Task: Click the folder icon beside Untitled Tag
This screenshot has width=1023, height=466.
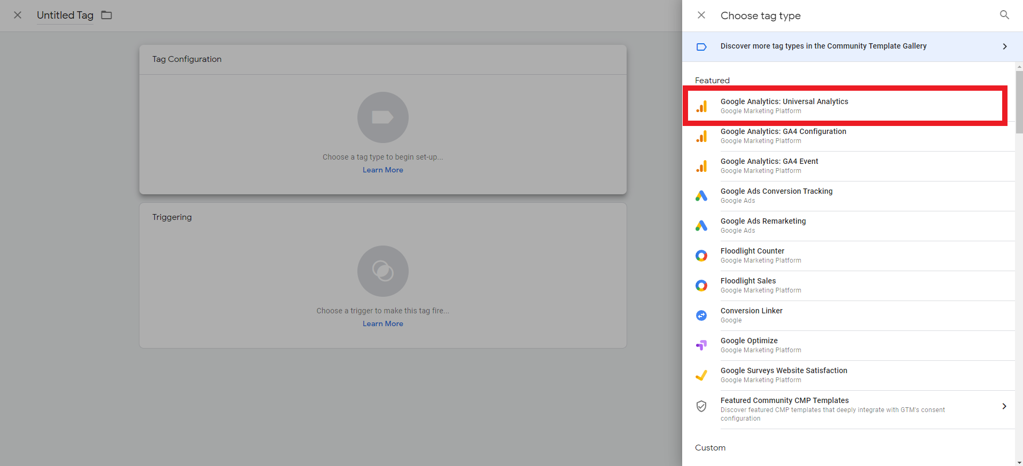Action: [x=107, y=15]
